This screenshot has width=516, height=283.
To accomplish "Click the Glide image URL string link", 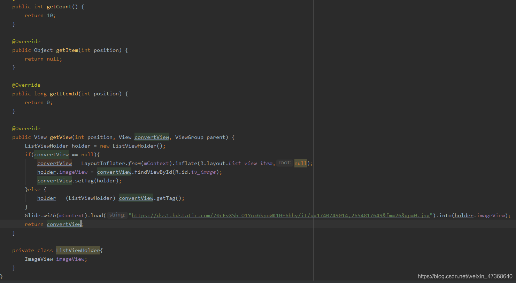I will pos(280,215).
